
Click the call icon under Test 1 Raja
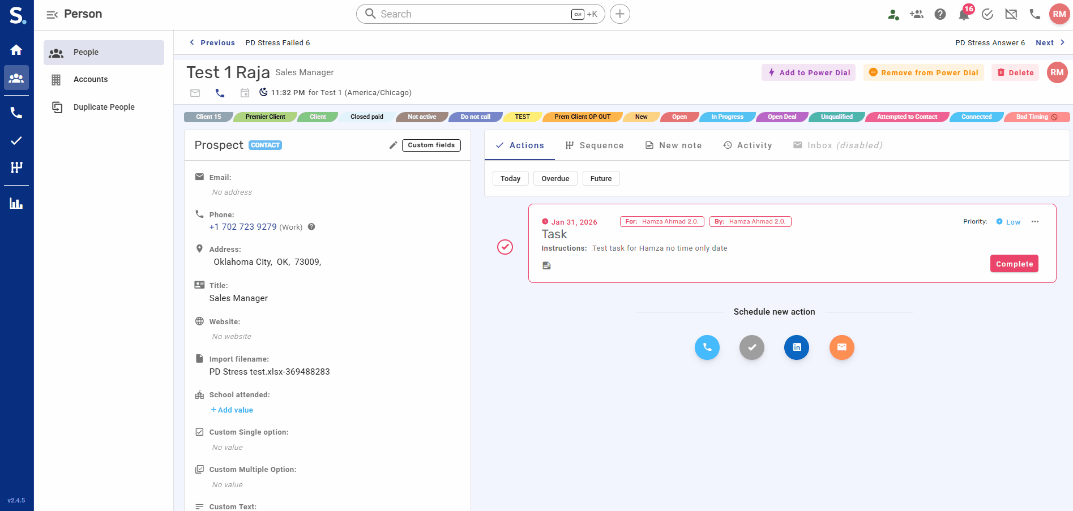point(220,93)
